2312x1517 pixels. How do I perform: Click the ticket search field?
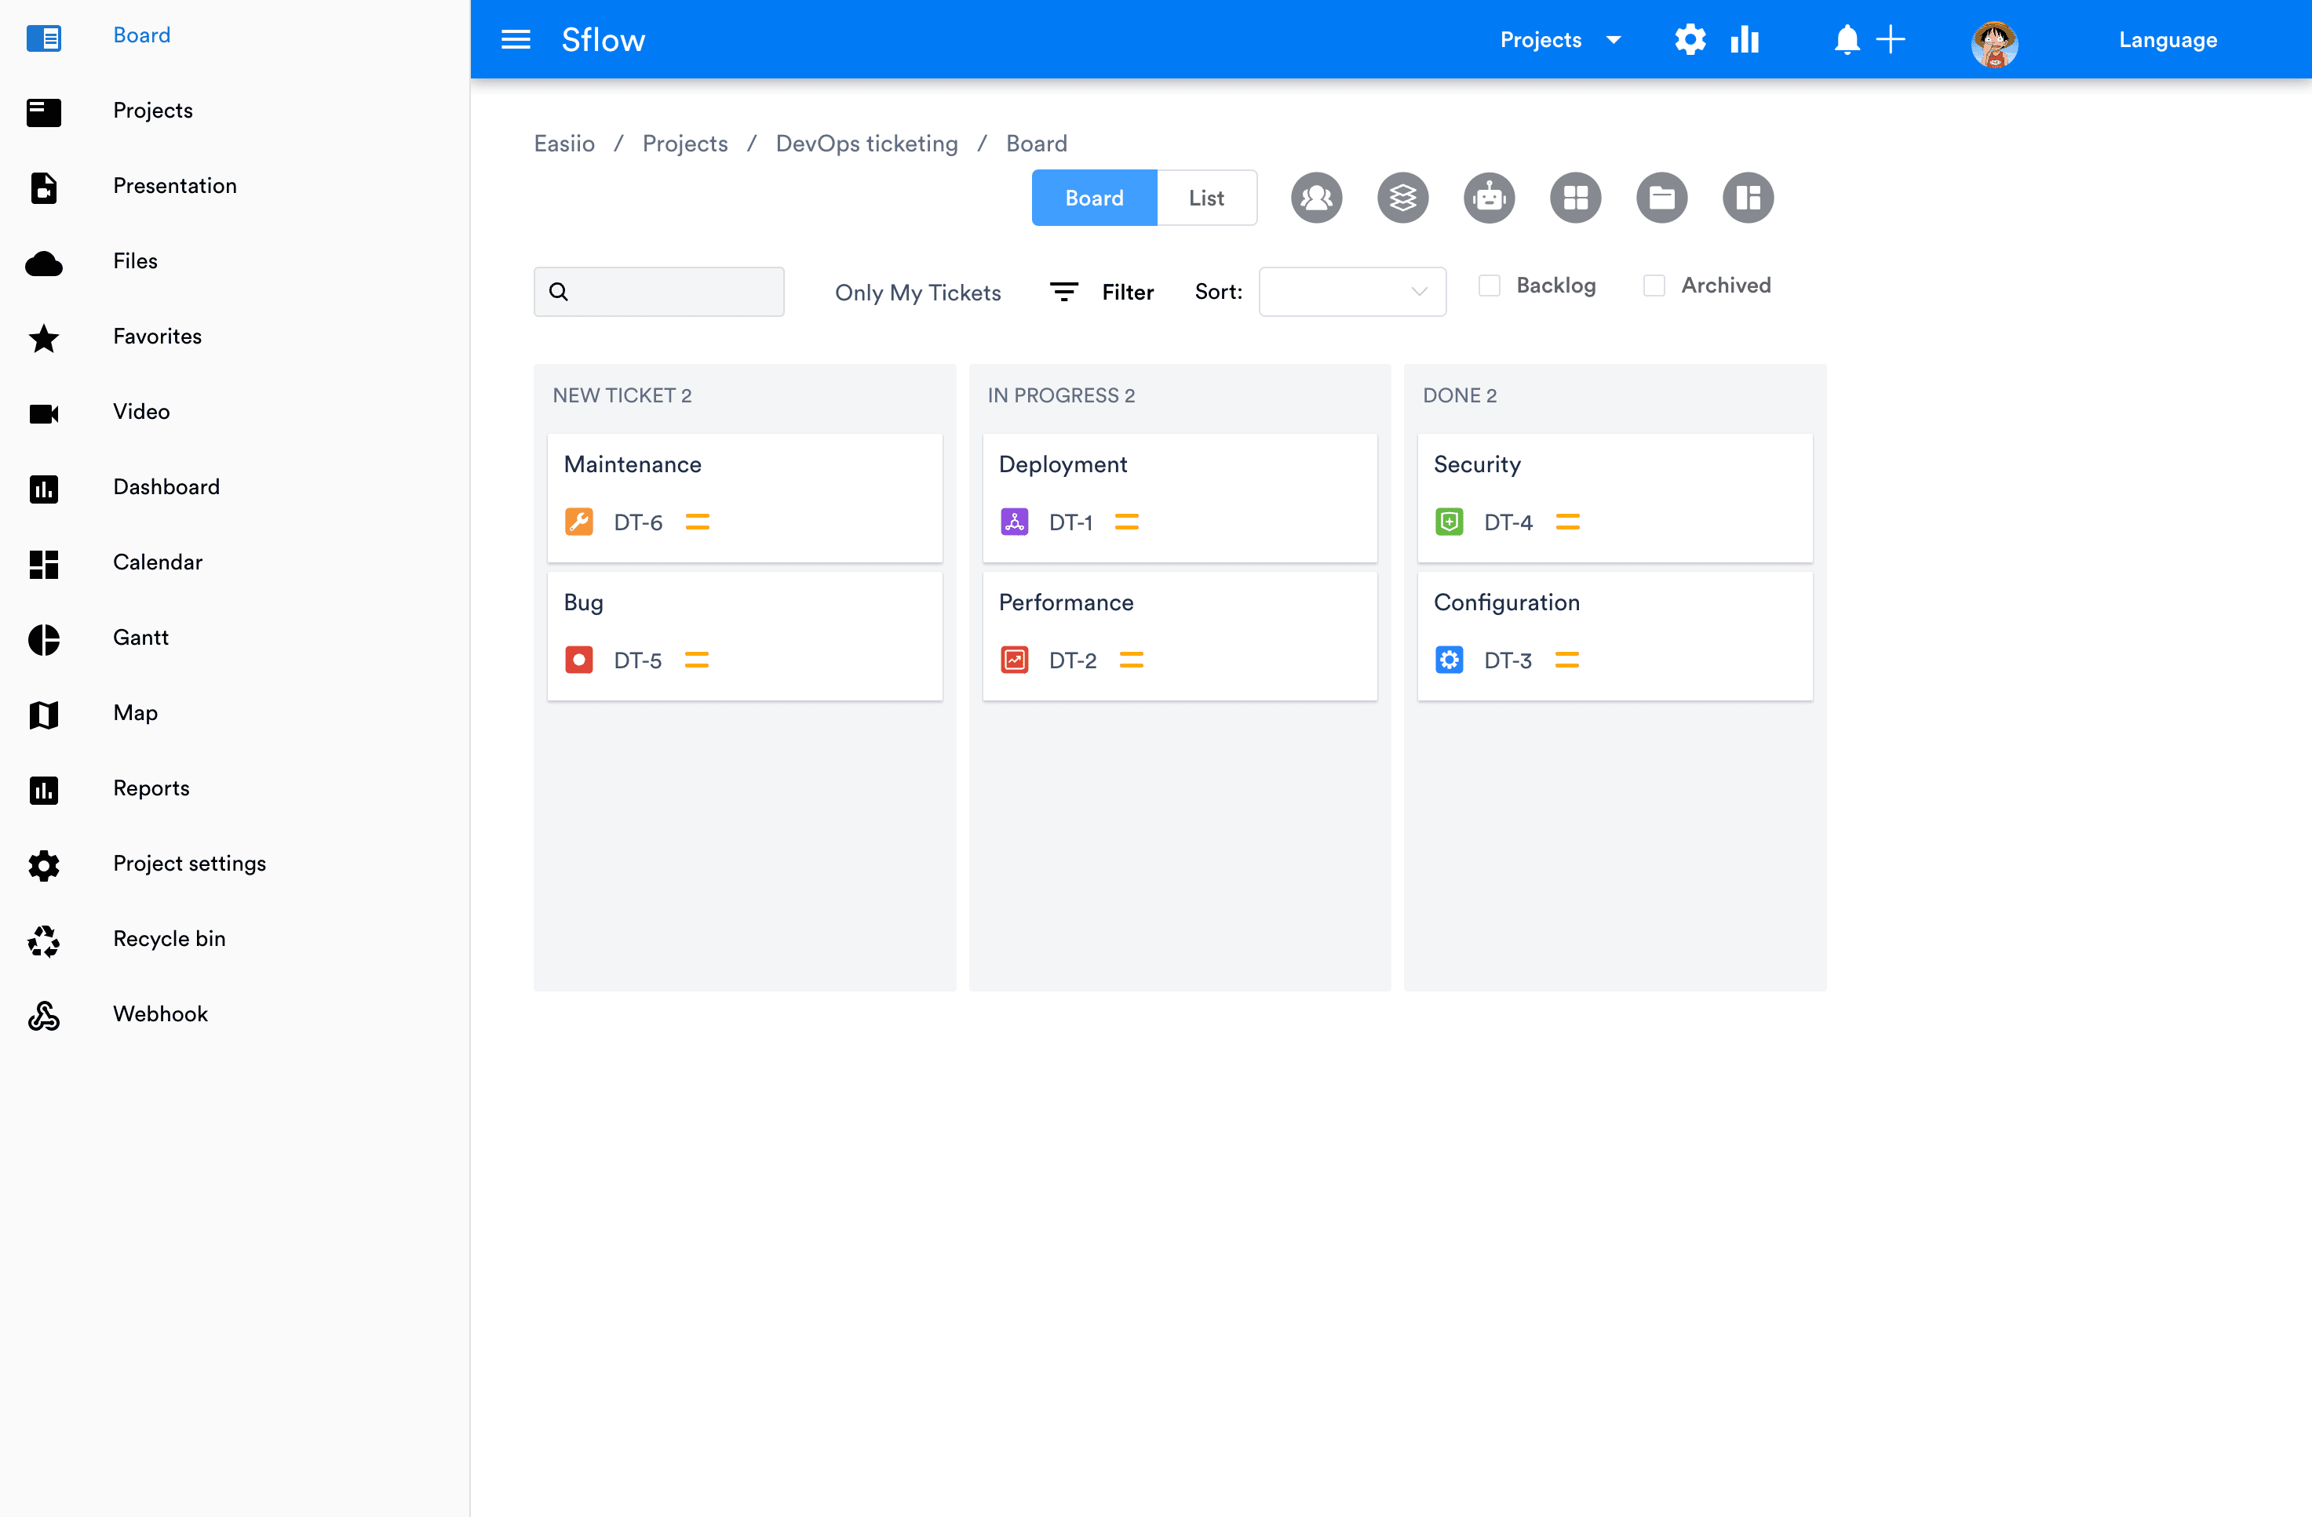tap(658, 291)
